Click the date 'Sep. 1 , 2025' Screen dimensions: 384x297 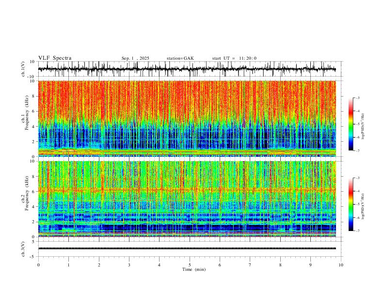point(135,58)
